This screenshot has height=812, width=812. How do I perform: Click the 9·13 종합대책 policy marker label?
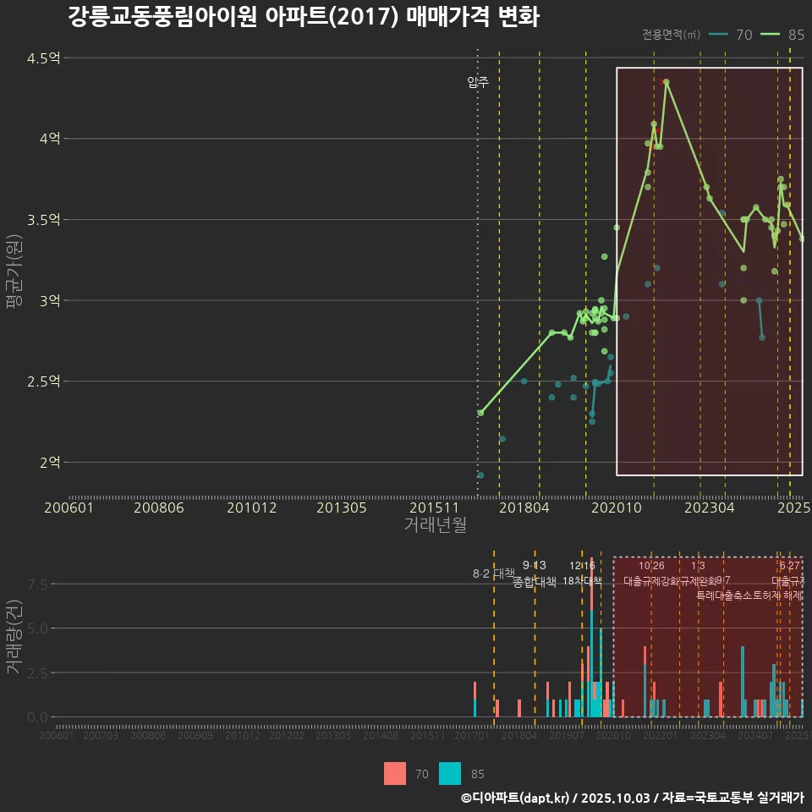pyautogui.click(x=535, y=573)
